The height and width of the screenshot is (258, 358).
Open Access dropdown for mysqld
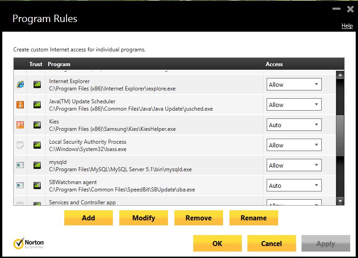pos(294,165)
